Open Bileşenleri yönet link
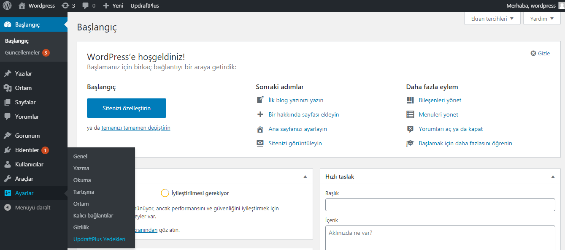The height and width of the screenshot is (250, 565). click(x=440, y=100)
